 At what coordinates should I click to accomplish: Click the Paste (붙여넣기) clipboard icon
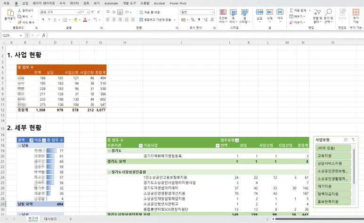point(10,13)
